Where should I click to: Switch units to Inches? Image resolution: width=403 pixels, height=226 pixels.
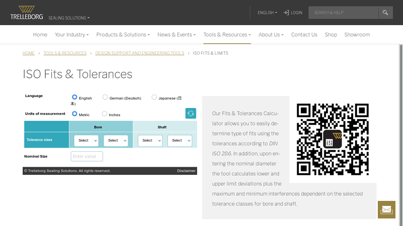pyautogui.click(x=105, y=114)
